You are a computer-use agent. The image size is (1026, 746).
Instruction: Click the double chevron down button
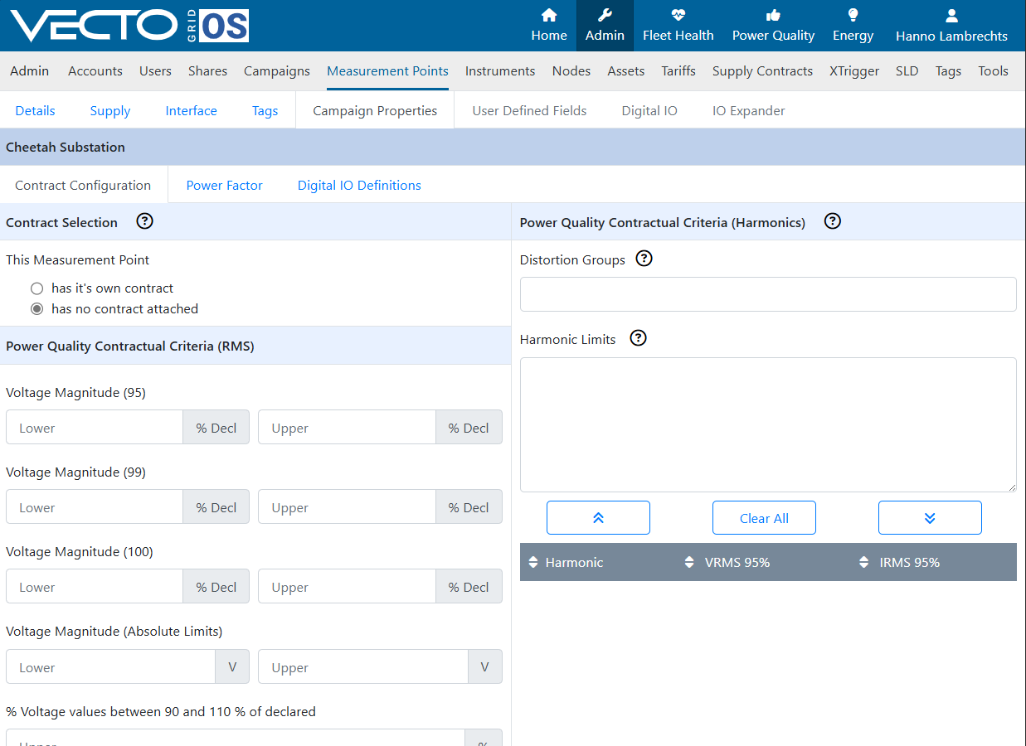click(930, 518)
